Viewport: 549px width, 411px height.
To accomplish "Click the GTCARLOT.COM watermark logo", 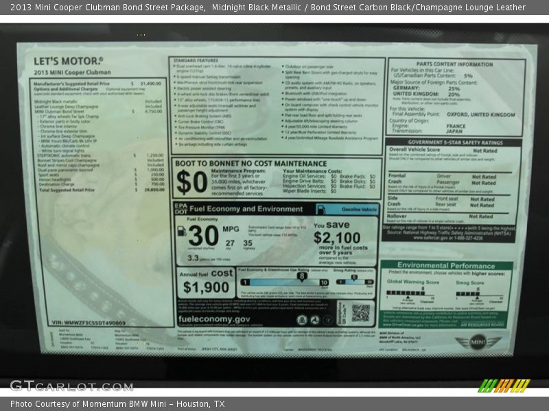I will pyautogui.click(x=71, y=386).
